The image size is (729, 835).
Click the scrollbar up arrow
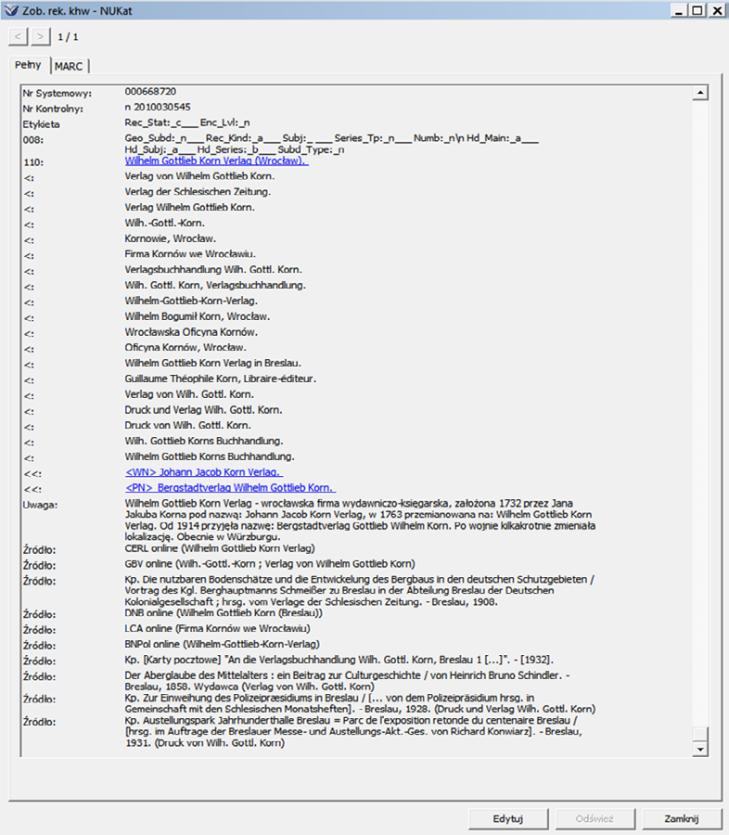pyautogui.click(x=700, y=93)
